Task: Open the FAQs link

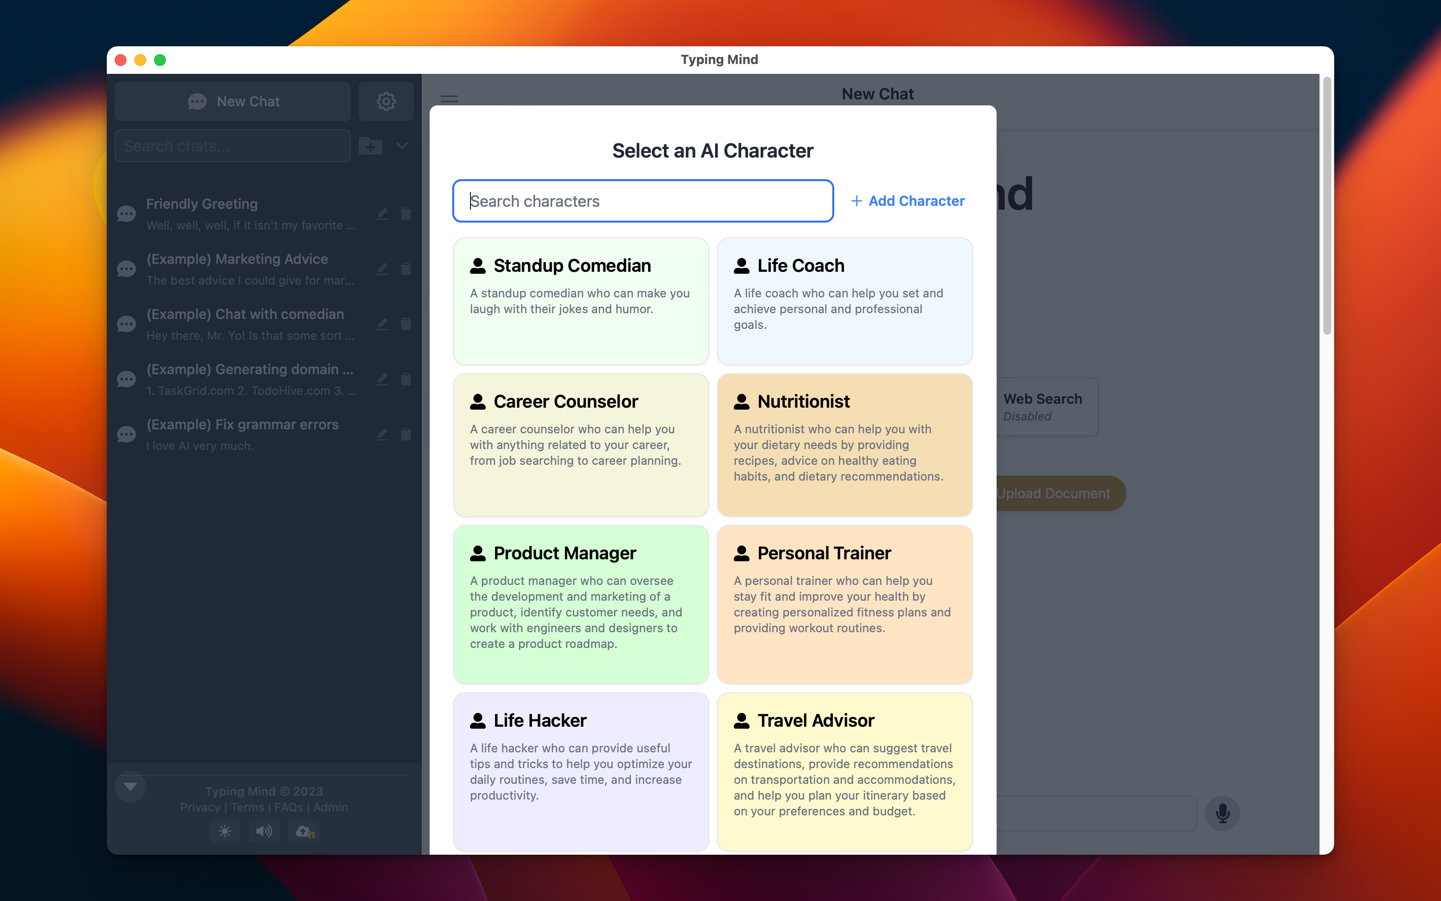Action: [x=288, y=807]
